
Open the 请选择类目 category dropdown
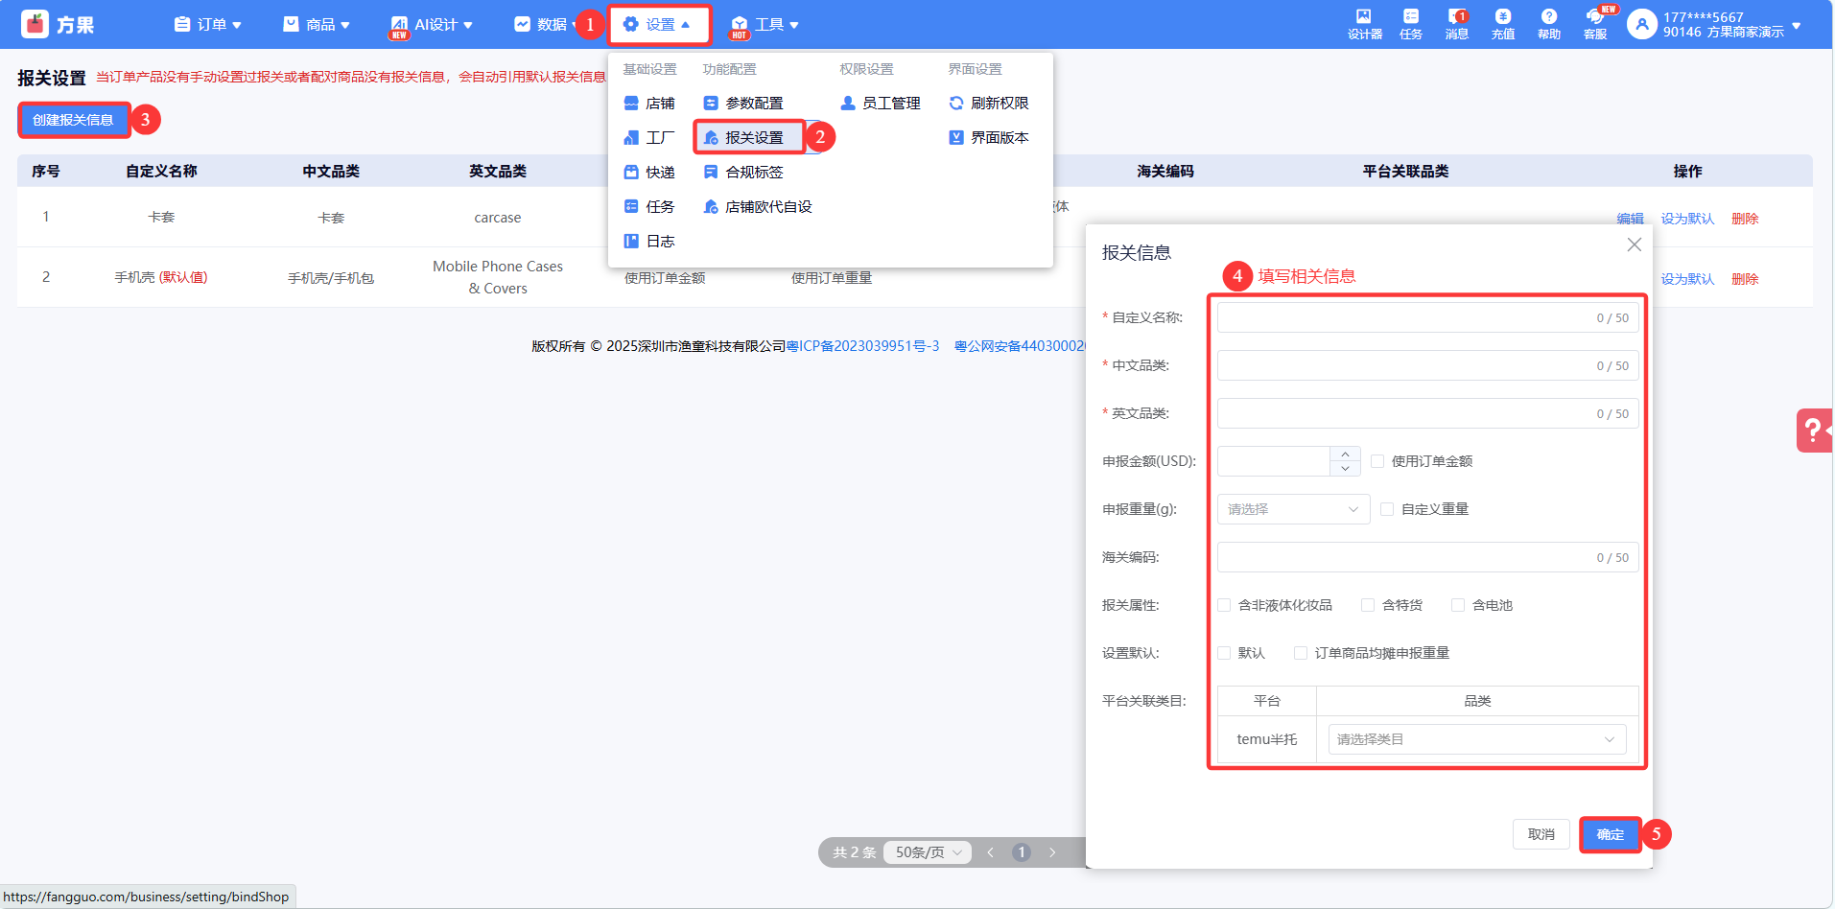coord(1476,739)
